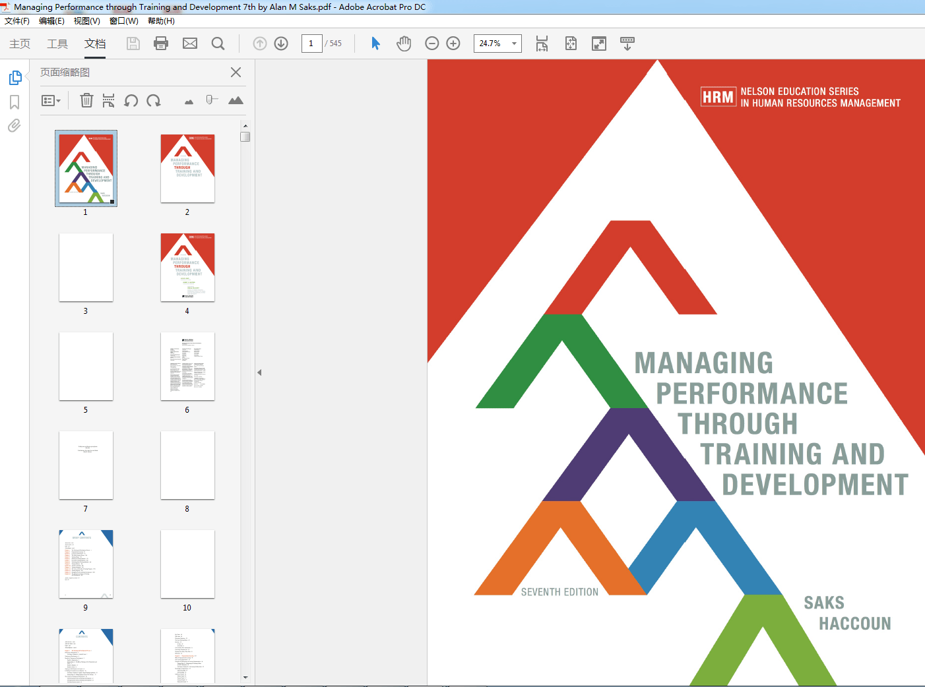Email the PDF document
The width and height of the screenshot is (925, 687).
pyautogui.click(x=190, y=44)
